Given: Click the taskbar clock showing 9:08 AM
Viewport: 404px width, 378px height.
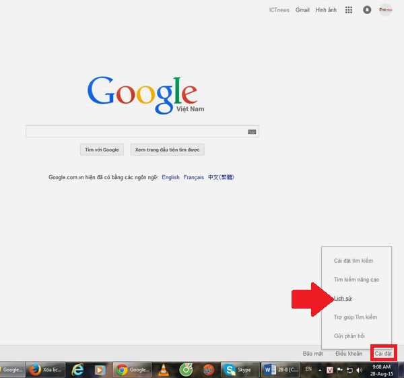Looking at the screenshot, I should (x=382, y=370).
